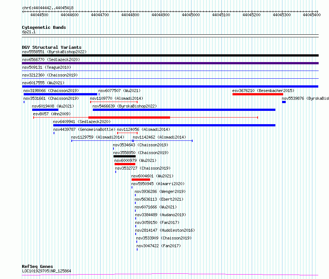Viewport: 329px width, 279px height.
Task: Select the nsv3212360 (Chaisson2019) label
Action: coord(50,75)
